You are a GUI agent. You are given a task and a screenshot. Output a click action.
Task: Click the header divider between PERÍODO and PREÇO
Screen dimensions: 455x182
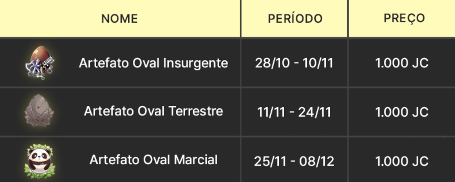[348, 19]
